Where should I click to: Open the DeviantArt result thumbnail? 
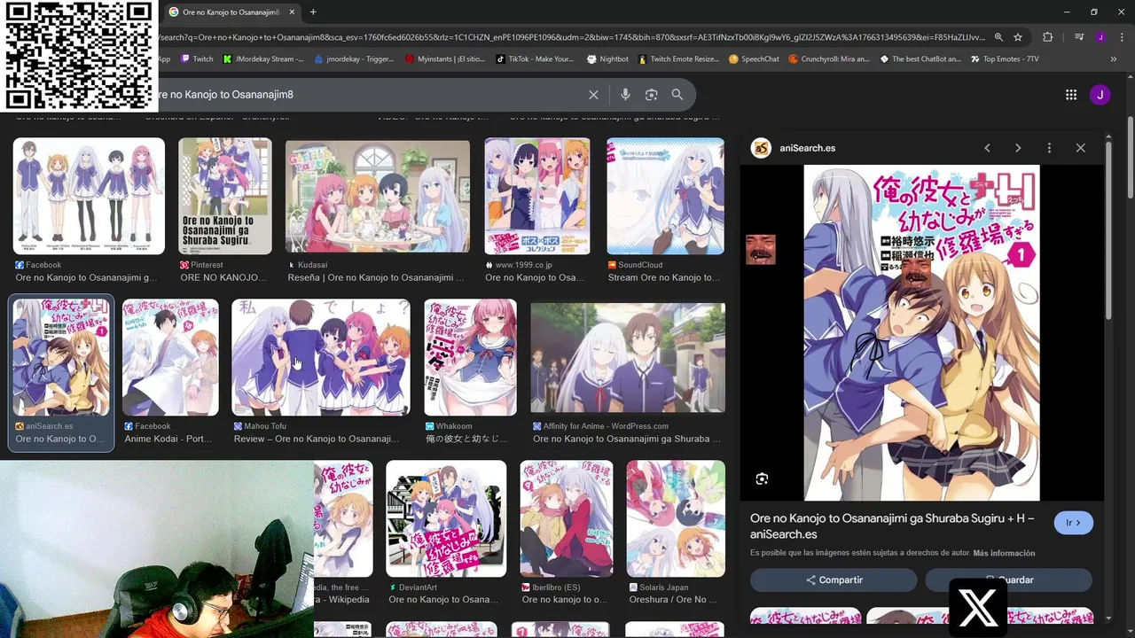[x=446, y=518]
